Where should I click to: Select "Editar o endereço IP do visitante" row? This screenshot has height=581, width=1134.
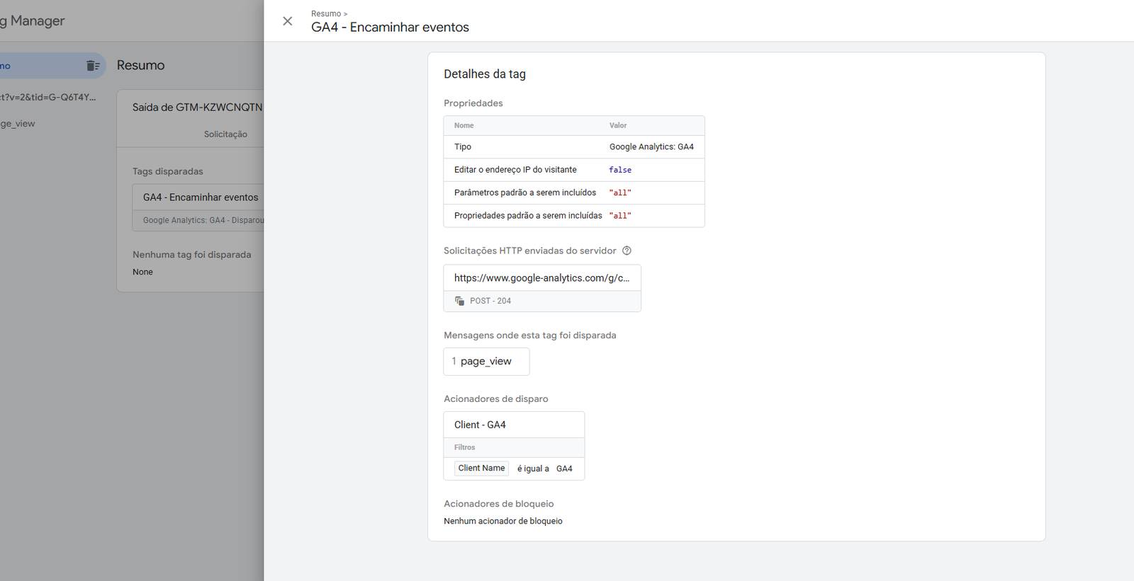pyautogui.click(x=574, y=170)
